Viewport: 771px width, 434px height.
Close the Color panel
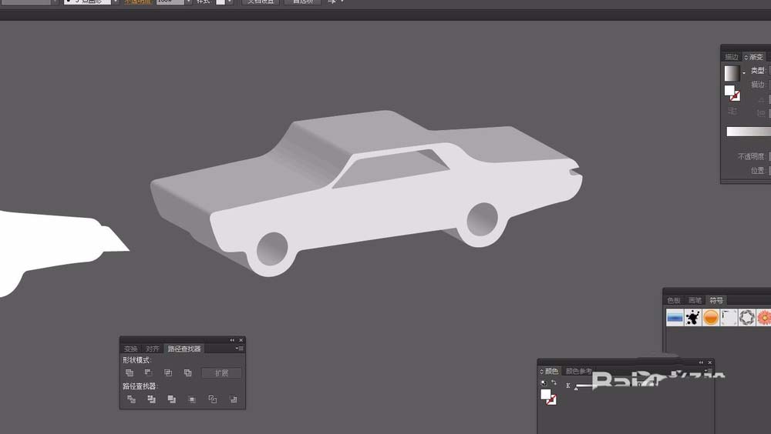[710, 362]
